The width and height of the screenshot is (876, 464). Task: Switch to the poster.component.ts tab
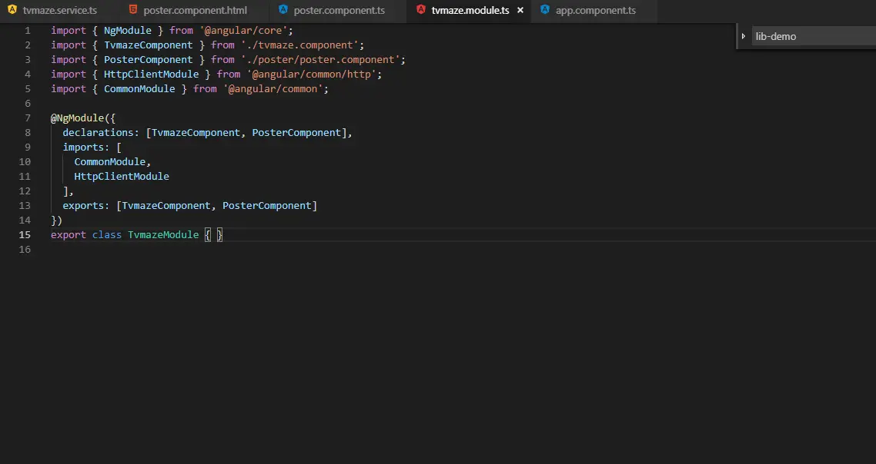(x=339, y=10)
